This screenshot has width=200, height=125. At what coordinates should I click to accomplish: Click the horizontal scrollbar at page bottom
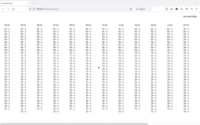point(75,124)
